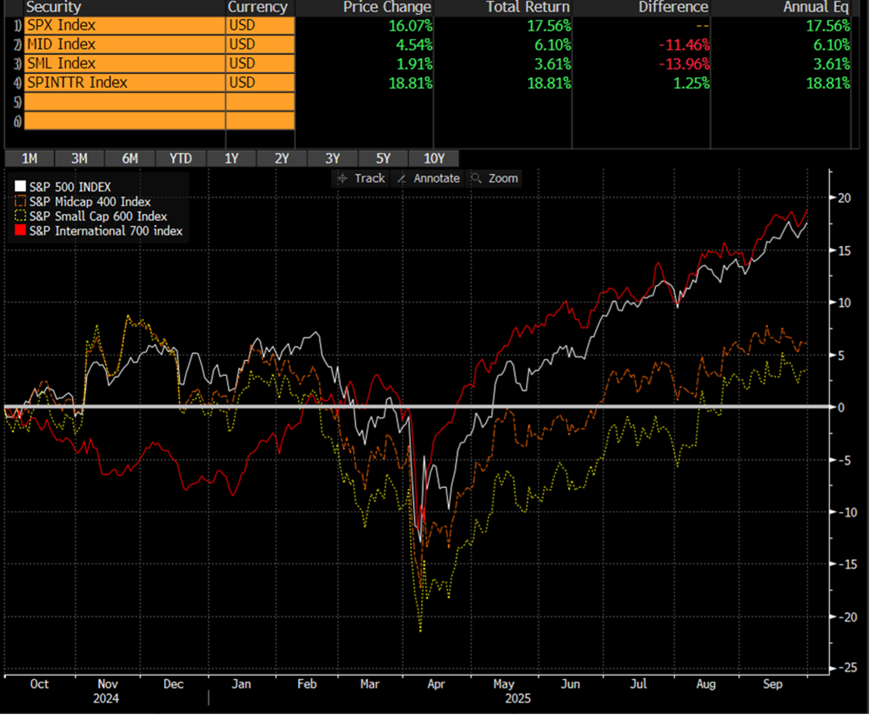
Task: Click the S&P Small Cap 600 Index legend label
Action: [x=98, y=216]
